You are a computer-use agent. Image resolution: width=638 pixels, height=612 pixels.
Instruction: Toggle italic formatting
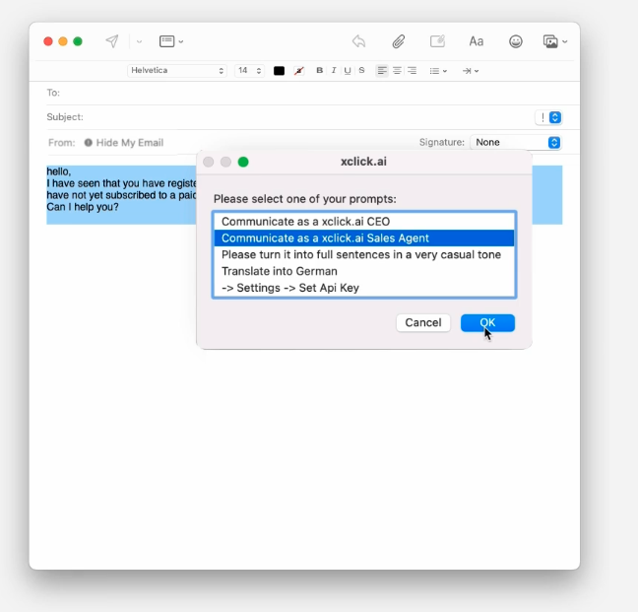[x=334, y=70]
